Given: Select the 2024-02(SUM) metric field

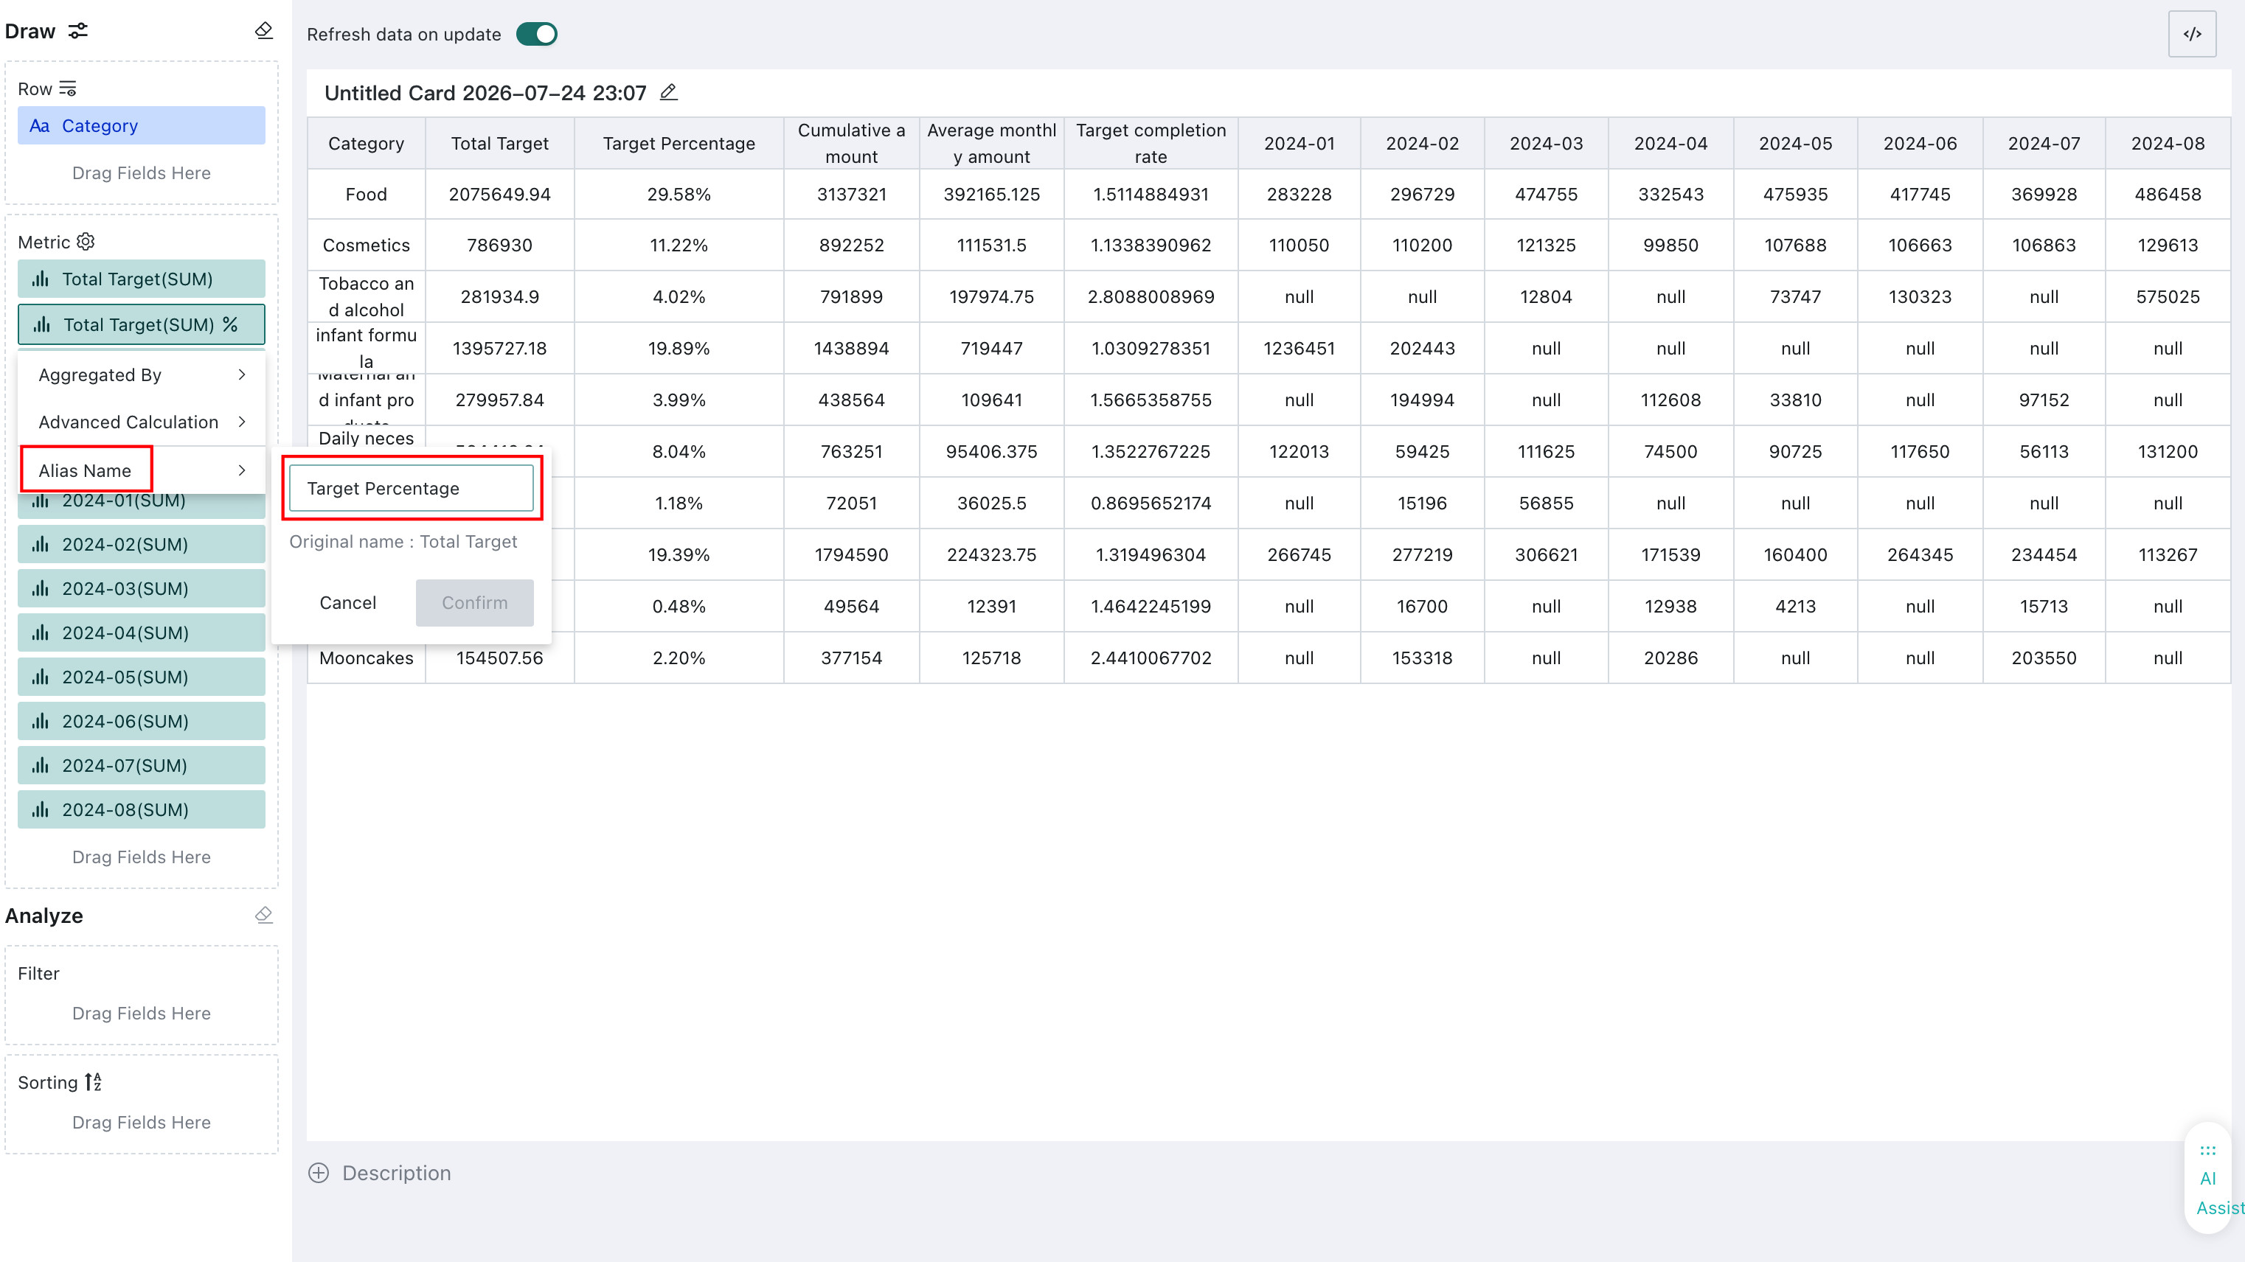Looking at the screenshot, I should pyautogui.click(x=141, y=544).
